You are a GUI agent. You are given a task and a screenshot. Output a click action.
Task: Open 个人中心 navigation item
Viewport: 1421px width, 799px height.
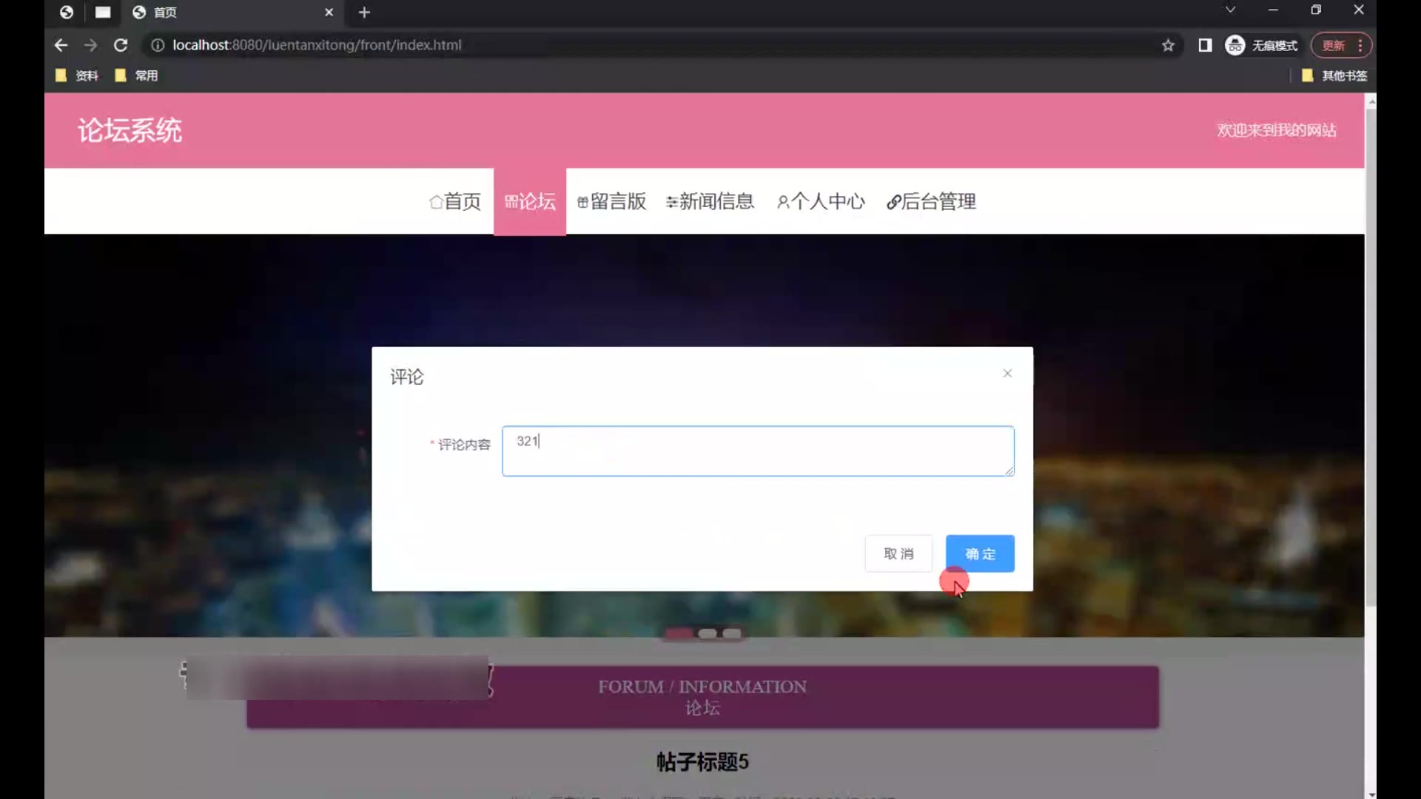point(821,201)
